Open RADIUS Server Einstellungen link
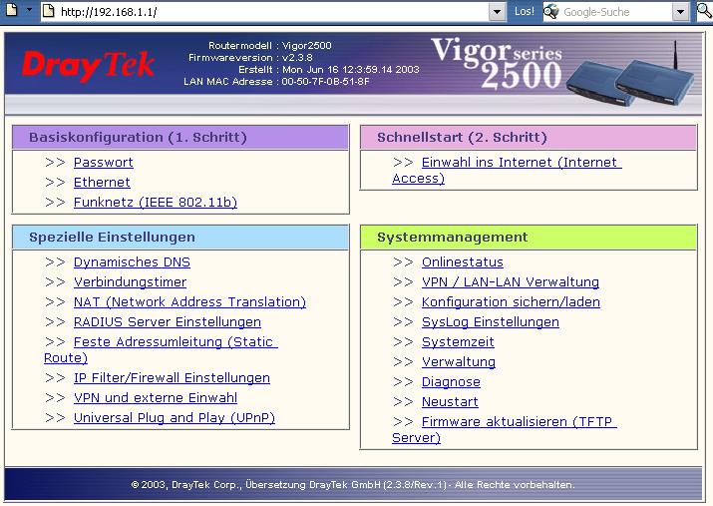This screenshot has height=506, width=713. point(168,322)
